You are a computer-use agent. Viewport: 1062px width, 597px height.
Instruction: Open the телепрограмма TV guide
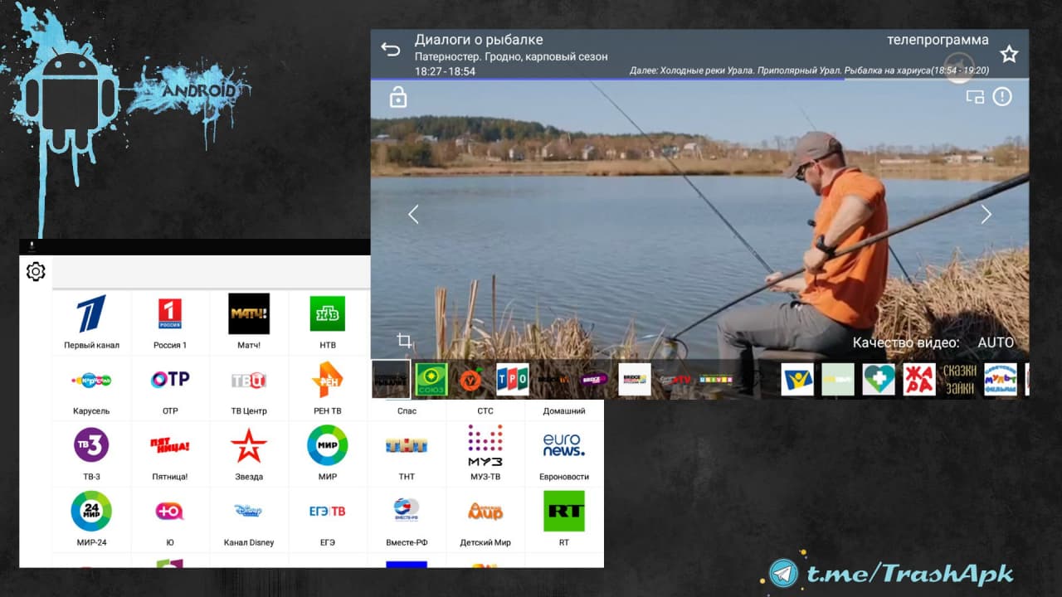click(938, 40)
